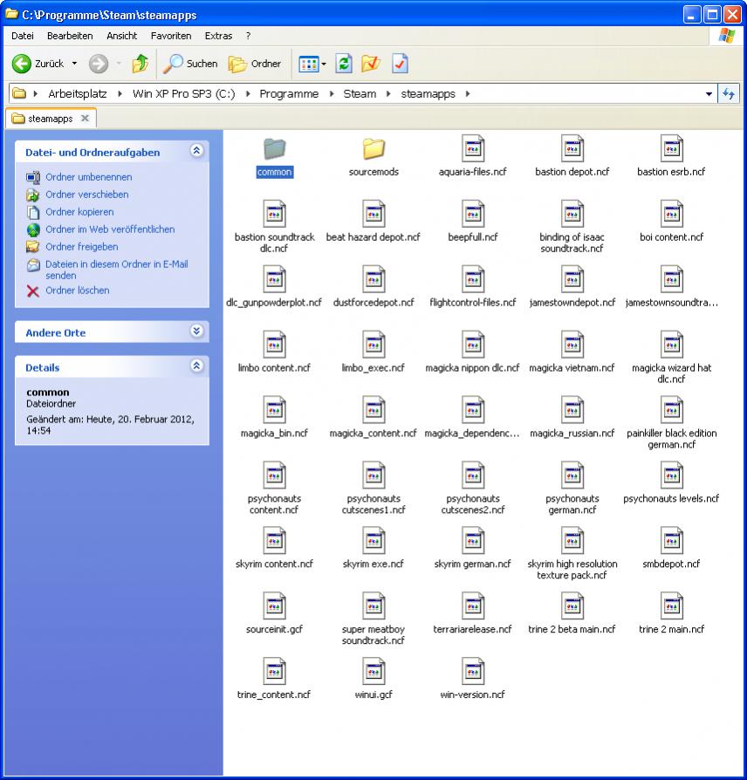Select bastion depot.ncf file icon
The height and width of the screenshot is (780, 747).
[572, 148]
